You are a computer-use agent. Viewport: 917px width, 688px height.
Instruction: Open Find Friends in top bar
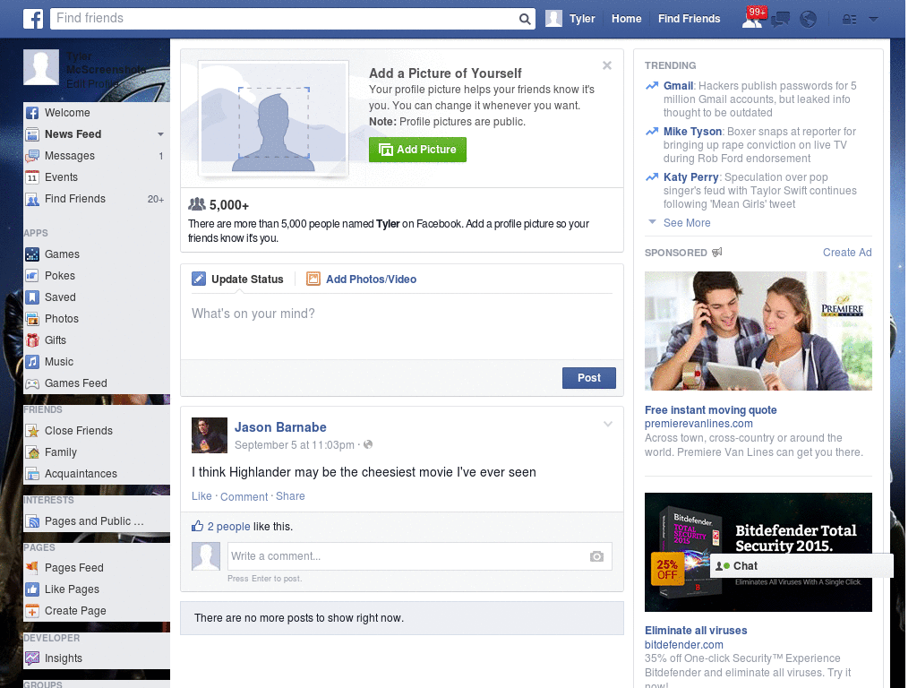point(689,19)
